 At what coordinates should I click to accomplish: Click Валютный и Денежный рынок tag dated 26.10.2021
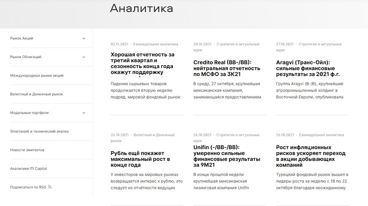[154, 135]
